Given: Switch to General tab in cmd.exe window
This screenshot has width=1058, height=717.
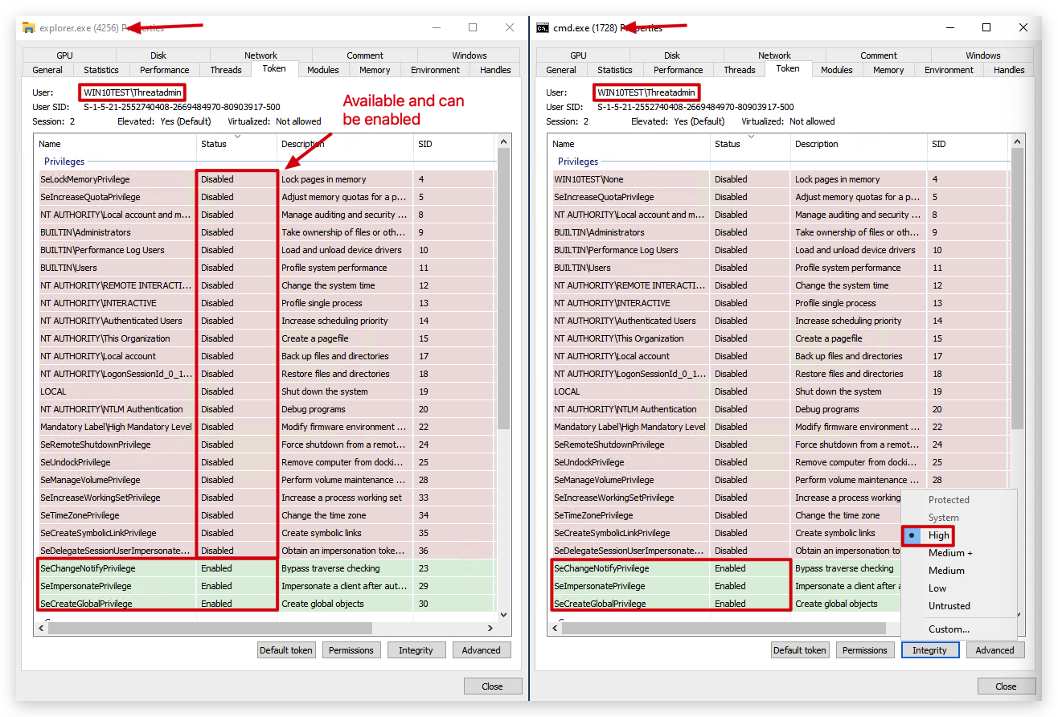Looking at the screenshot, I should pyautogui.click(x=561, y=70).
